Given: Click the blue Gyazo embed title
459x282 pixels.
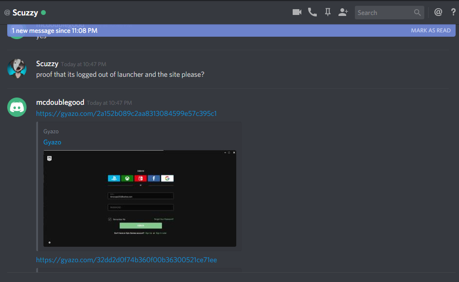Looking at the screenshot, I should pos(52,142).
